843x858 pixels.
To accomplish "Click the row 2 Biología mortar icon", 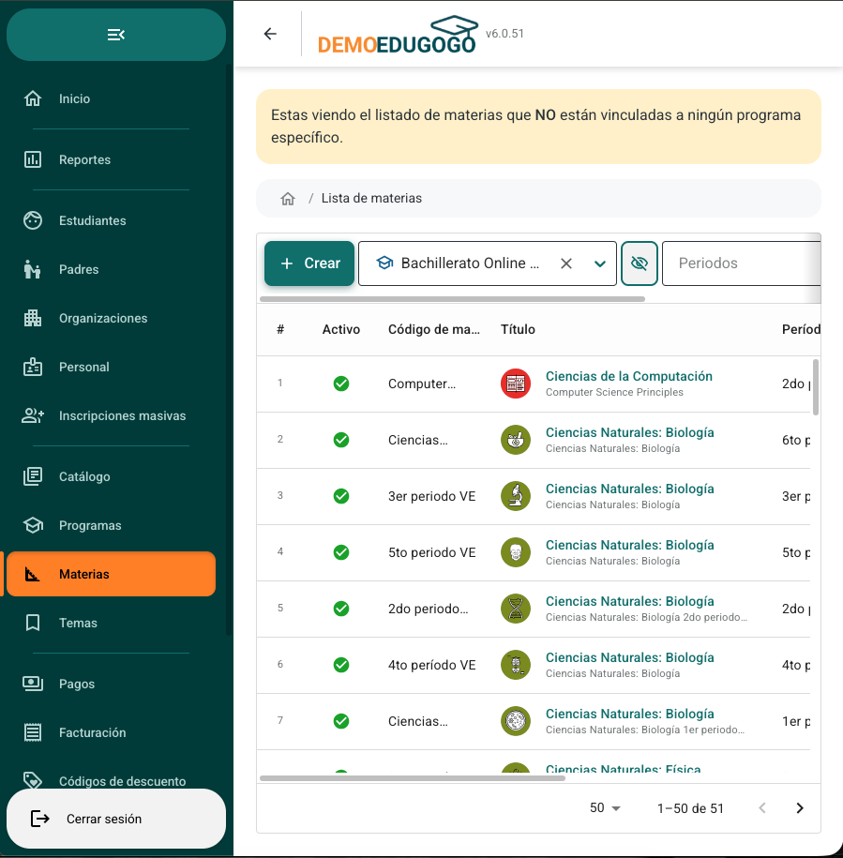I will coord(516,440).
